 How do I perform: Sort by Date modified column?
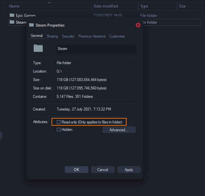115,6
